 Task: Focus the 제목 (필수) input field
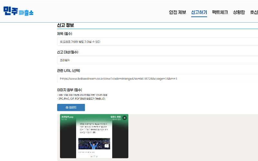coord(157,42)
